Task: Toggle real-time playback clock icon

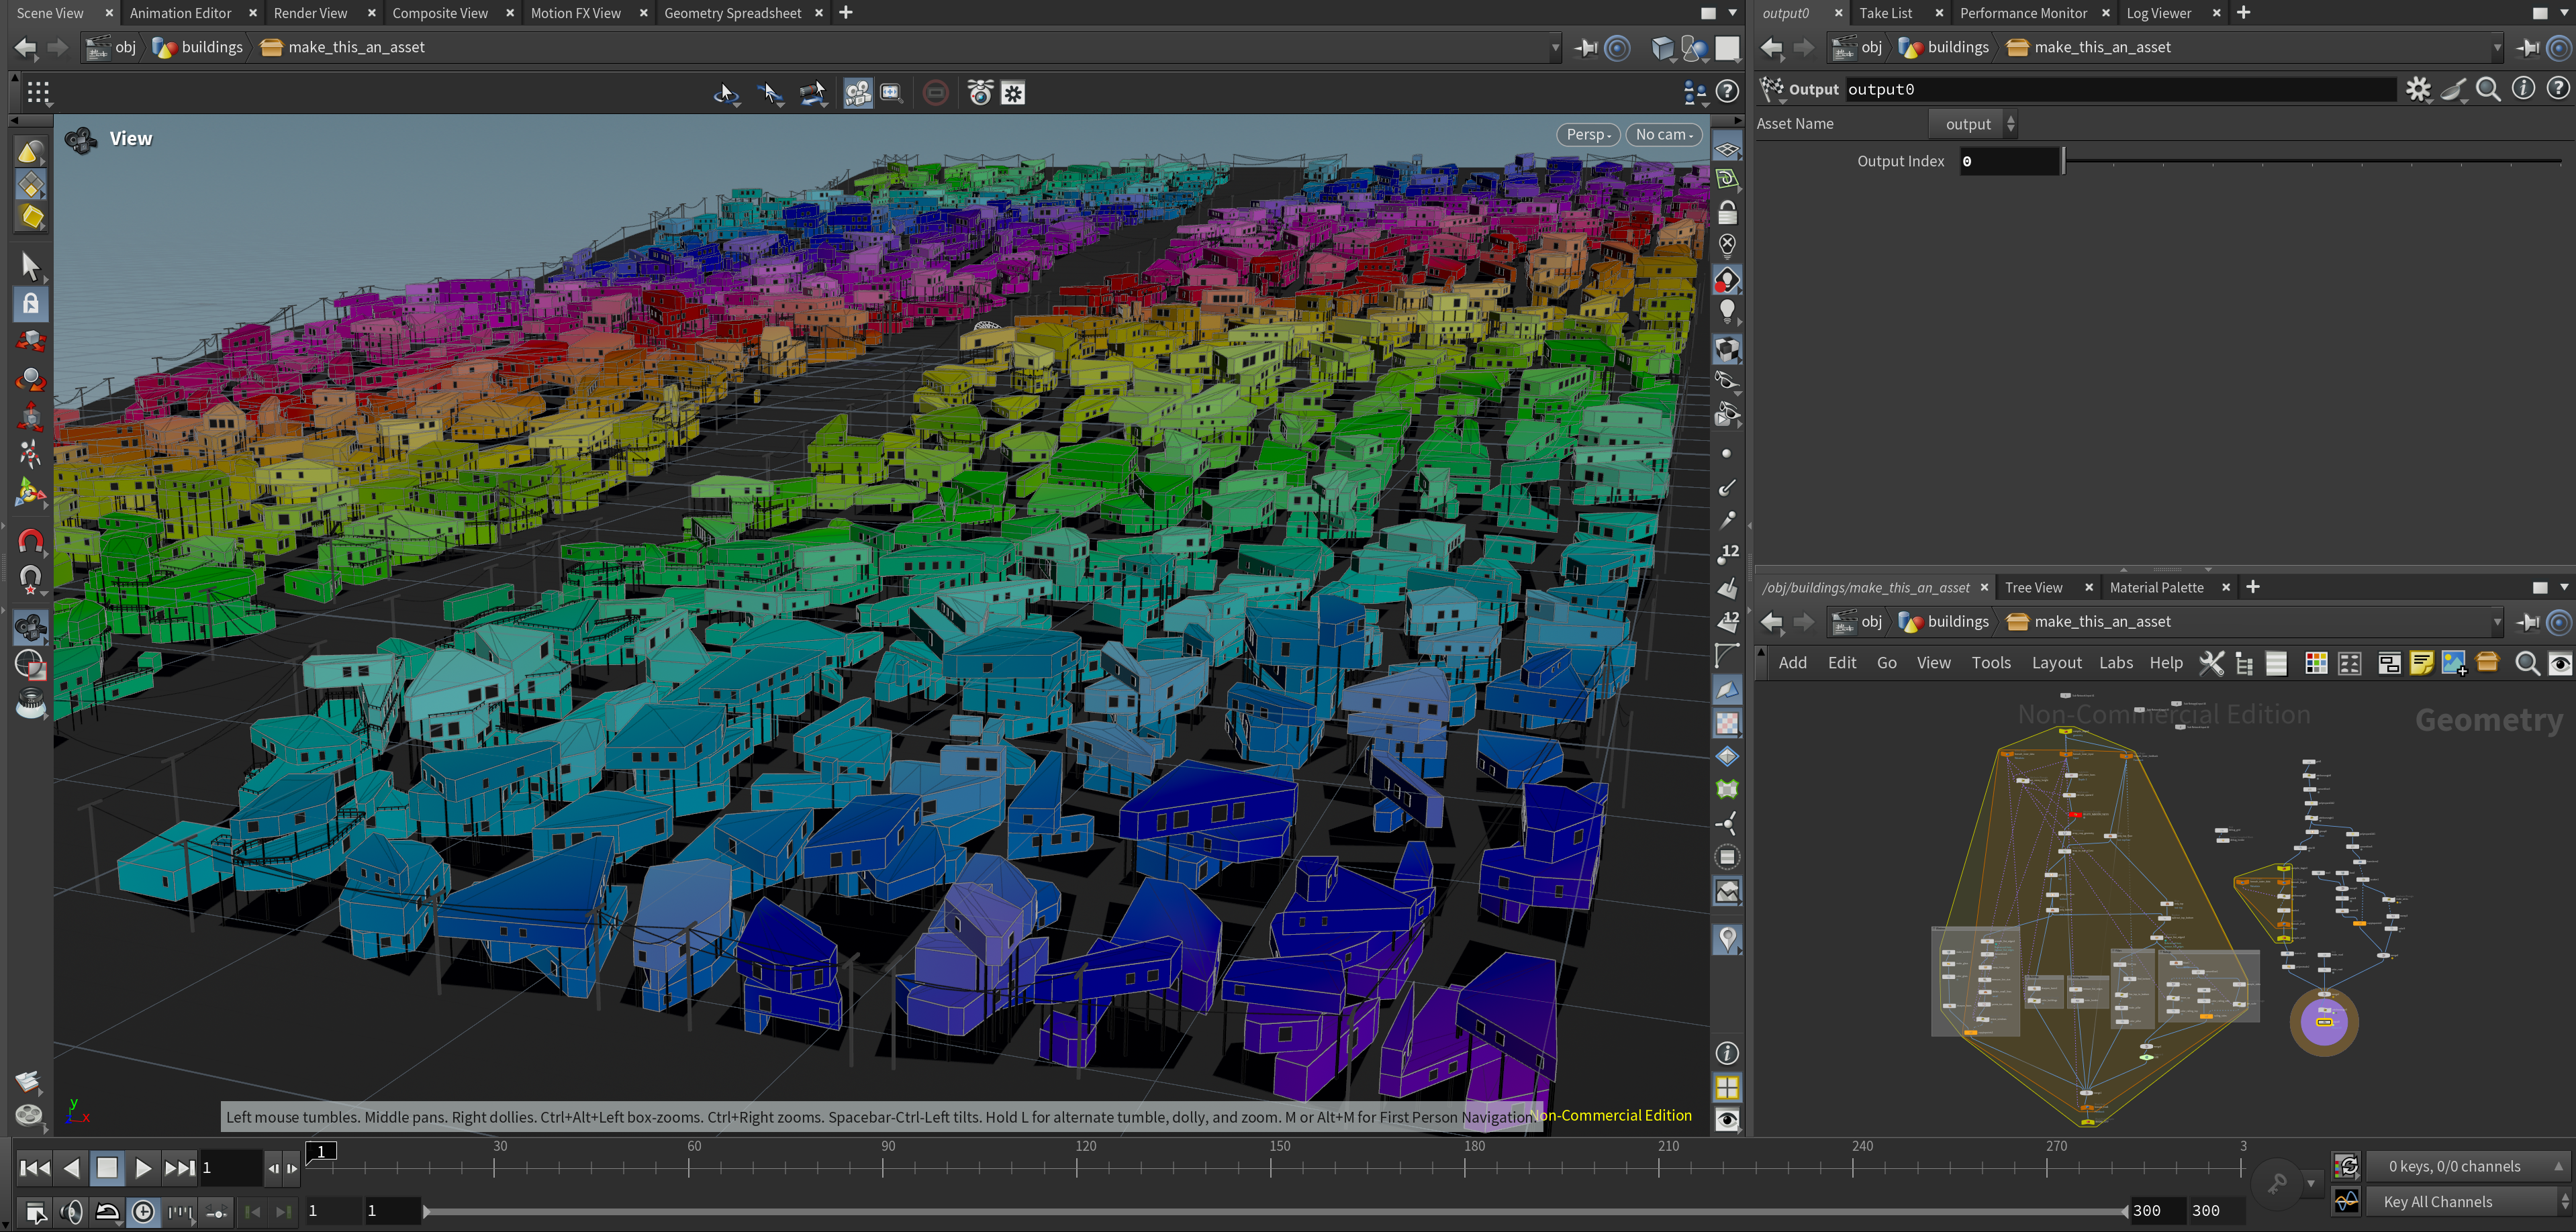Action: 143,1212
